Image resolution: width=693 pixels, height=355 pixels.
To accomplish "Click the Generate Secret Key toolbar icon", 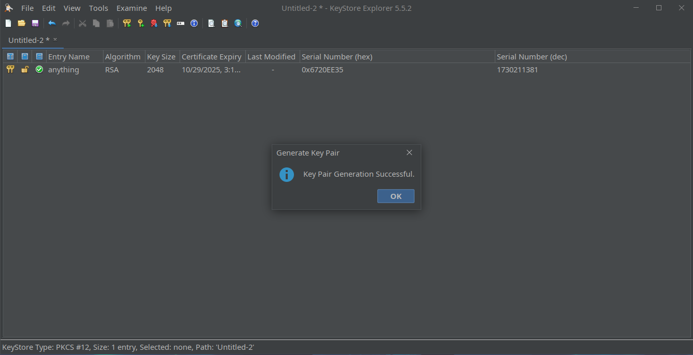I will [140, 23].
